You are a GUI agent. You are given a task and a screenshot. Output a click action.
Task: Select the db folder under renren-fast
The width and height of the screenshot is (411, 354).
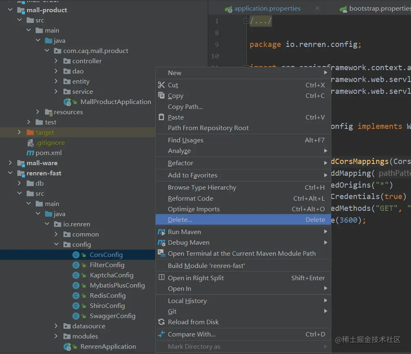[40, 184]
